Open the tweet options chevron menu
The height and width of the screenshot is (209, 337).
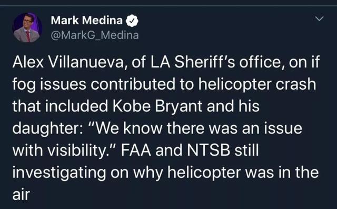click(x=320, y=19)
